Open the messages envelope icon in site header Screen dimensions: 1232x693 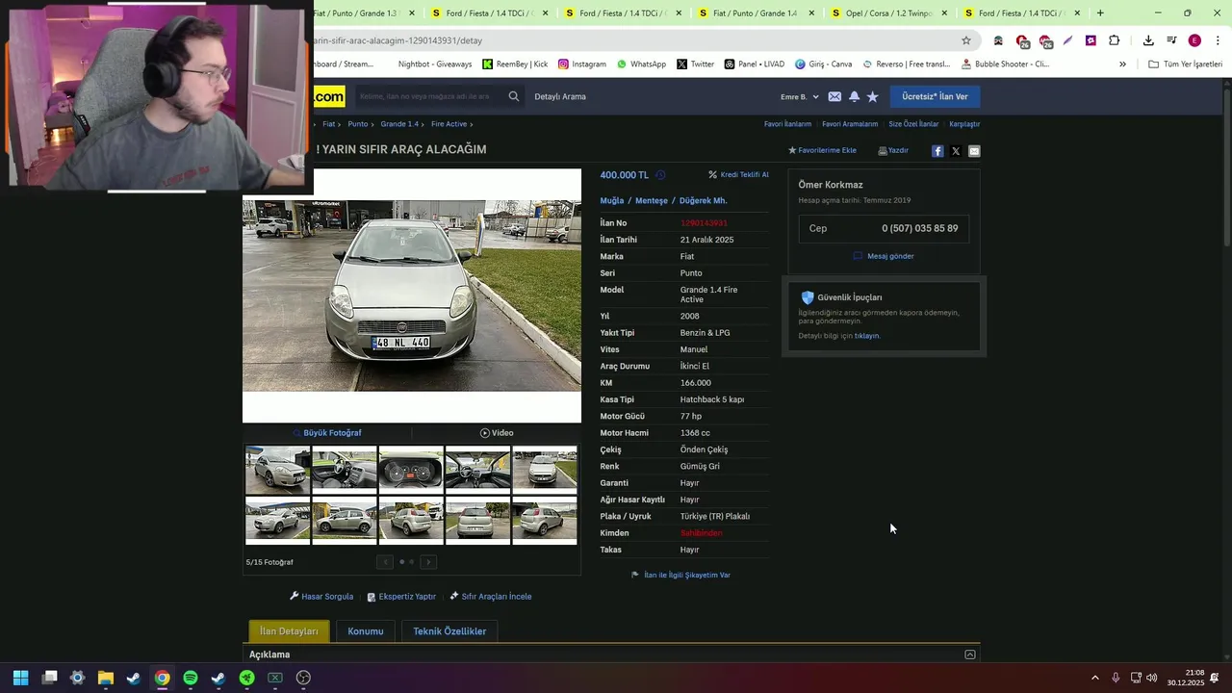pos(834,96)
